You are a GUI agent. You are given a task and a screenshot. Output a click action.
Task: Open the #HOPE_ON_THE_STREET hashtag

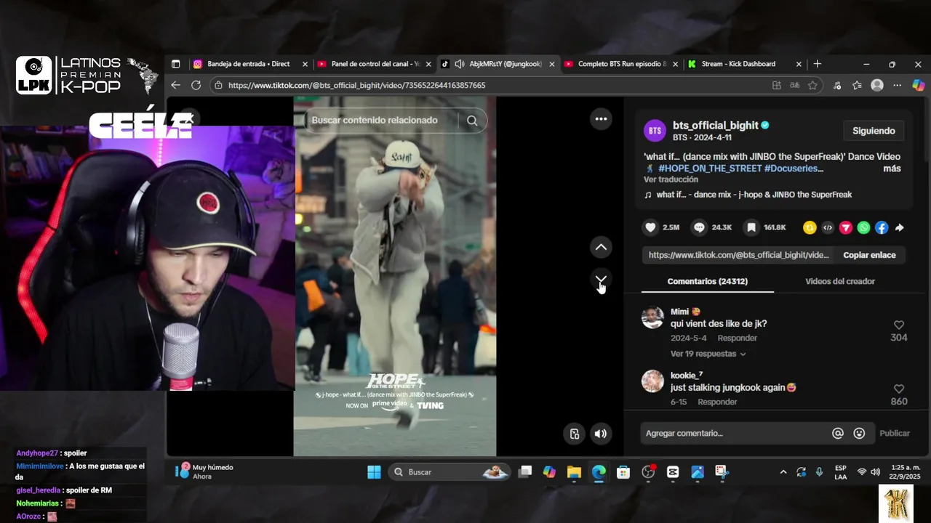point(710,169)
